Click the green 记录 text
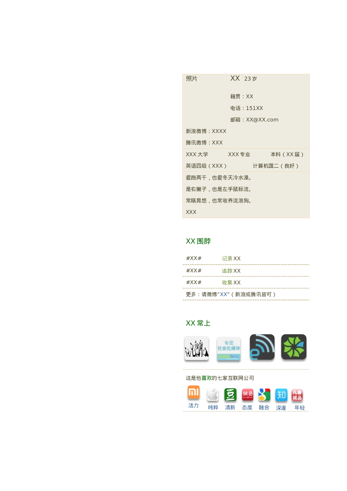This screenshot has width=347, height=491. pos(227,258)
